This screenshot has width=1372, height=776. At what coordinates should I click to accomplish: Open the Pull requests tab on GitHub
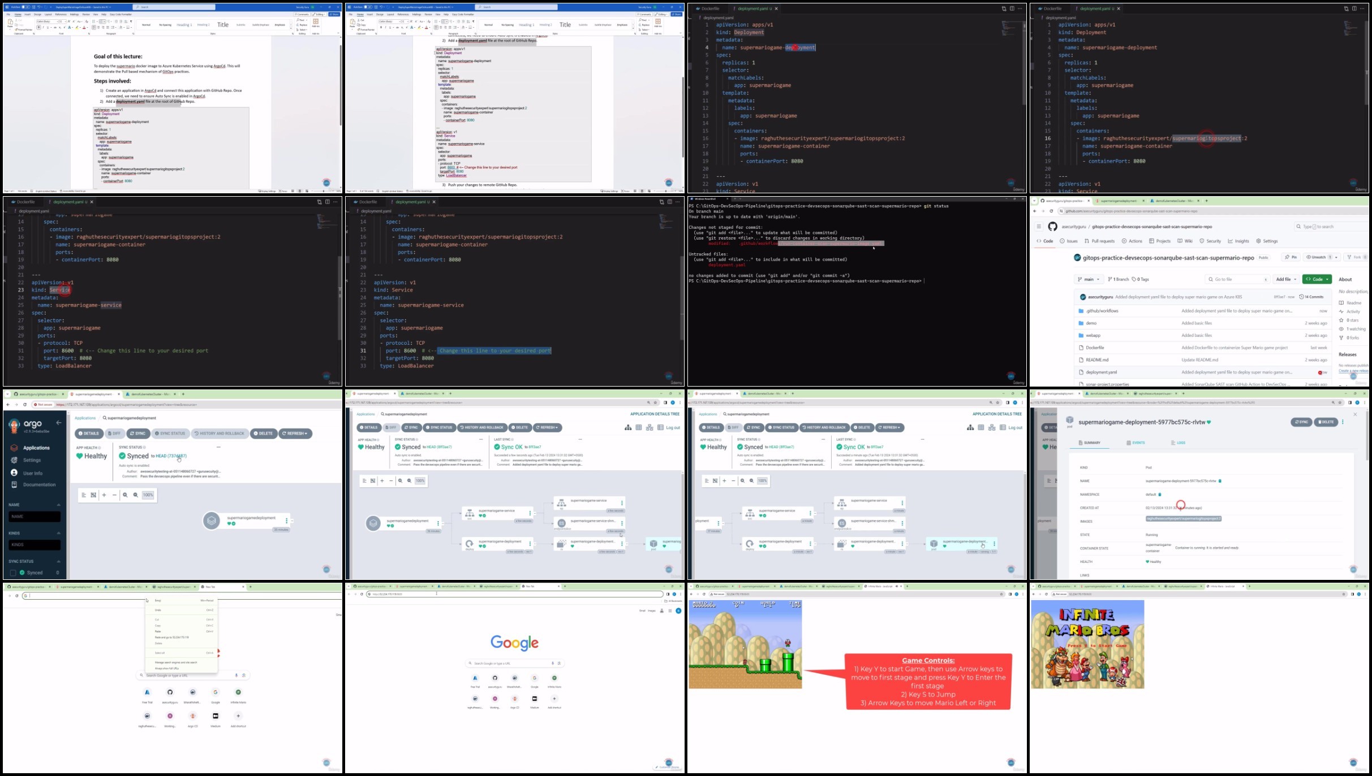point(1099,241)
